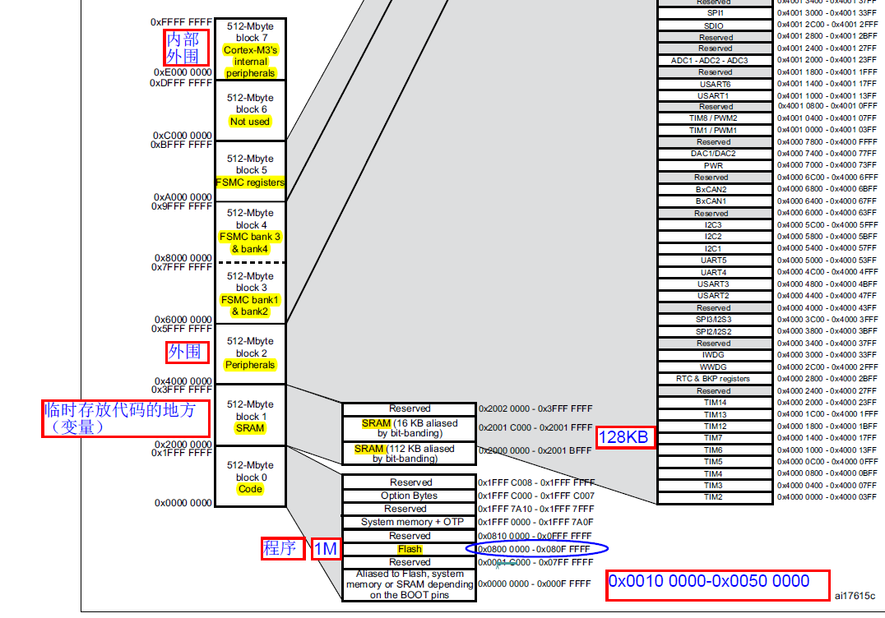Select the FSMC registers block
Viewport: 885px width, 618px height.
tap(249, 182)
